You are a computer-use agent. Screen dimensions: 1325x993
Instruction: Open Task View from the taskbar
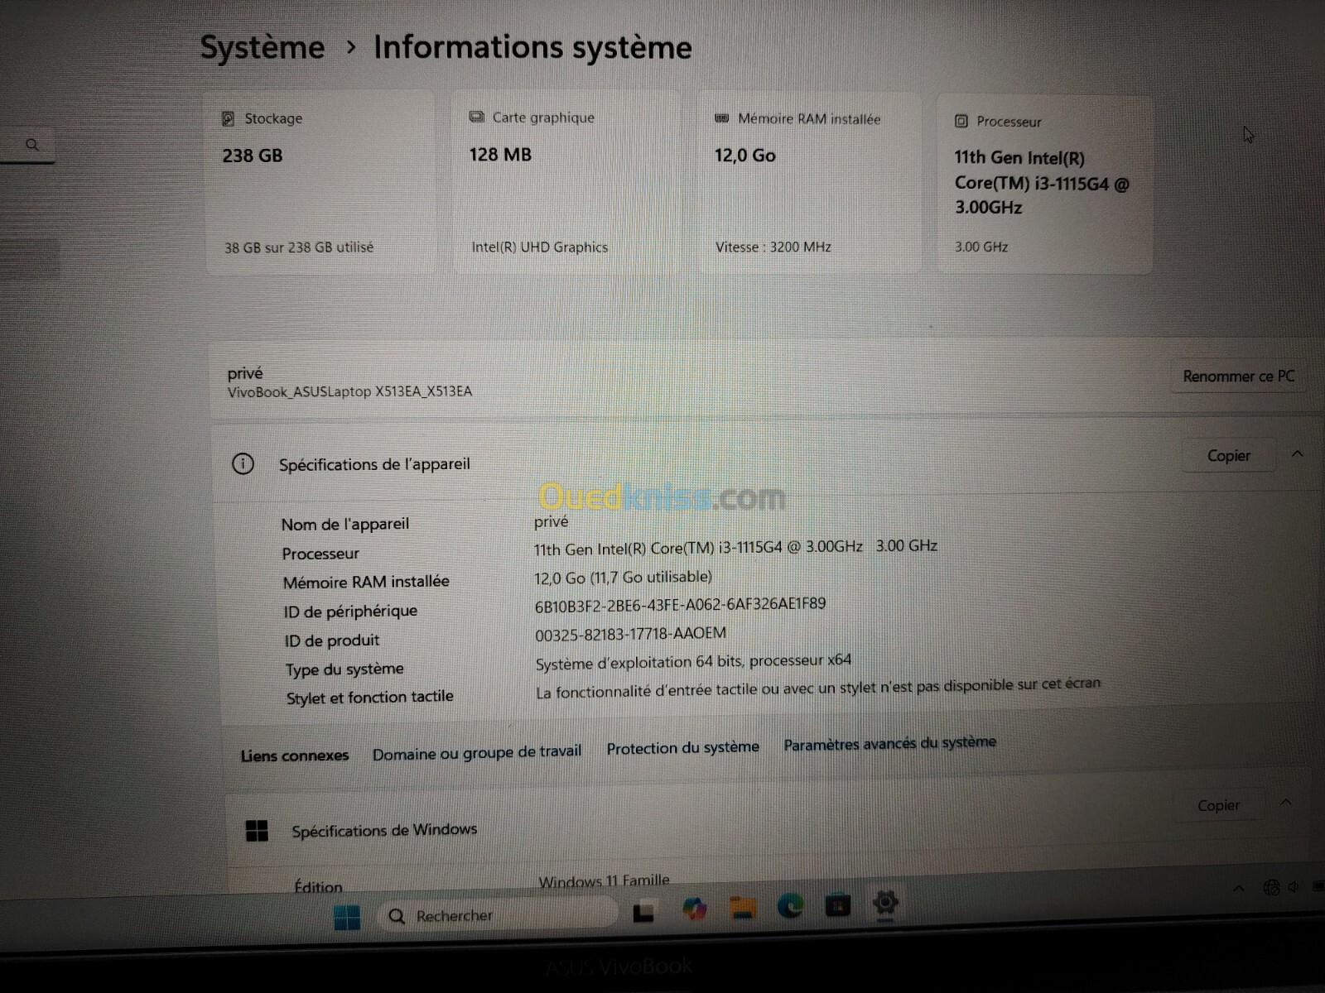[643, 913]
